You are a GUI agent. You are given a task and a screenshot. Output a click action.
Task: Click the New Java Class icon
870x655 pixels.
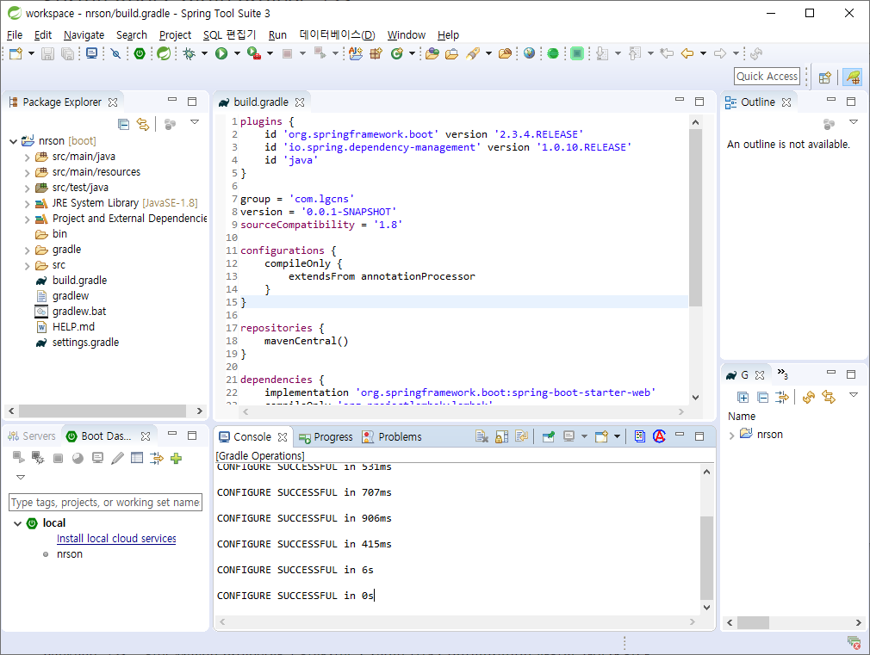tap(397, 53)
